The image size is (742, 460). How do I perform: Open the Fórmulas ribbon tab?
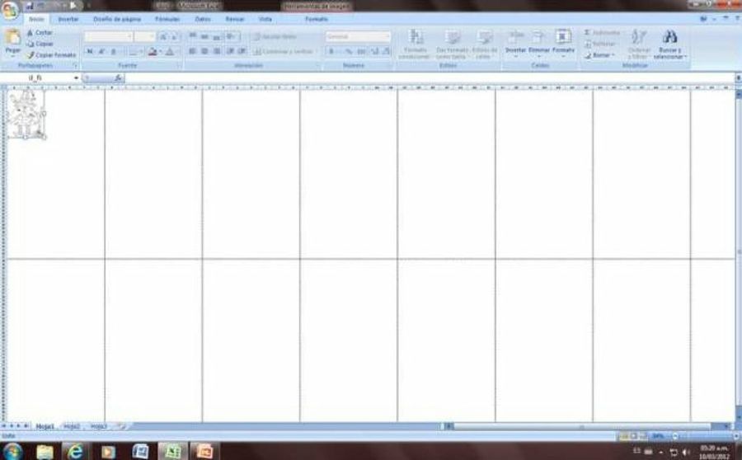click(x=167, y=19)
